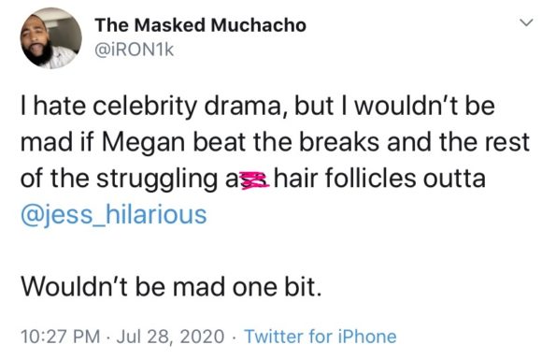The width and height of the screenshot is (556, 359).
Task: Open the Twitter for iPhone source link
Action: point(321,336)
